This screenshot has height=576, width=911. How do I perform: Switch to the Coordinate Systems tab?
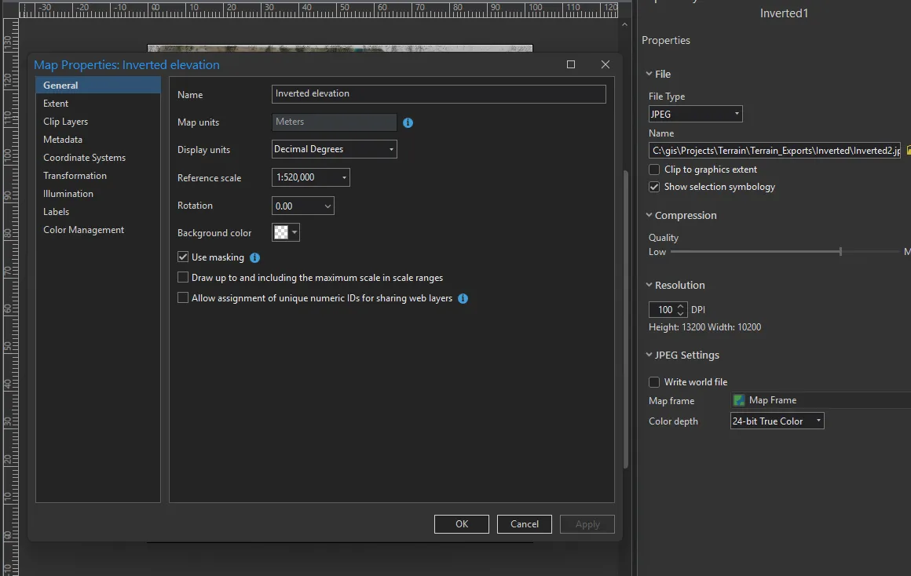point(84,158)
